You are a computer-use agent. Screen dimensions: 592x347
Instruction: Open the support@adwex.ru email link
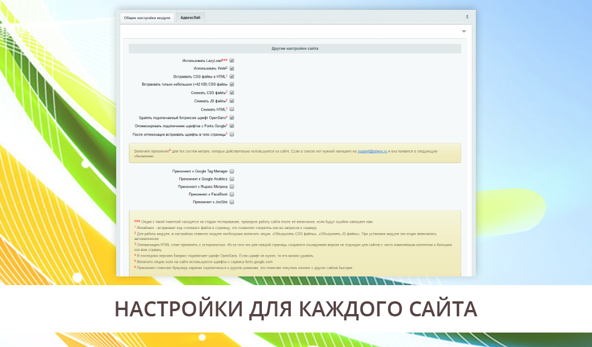tap(371, 151)
